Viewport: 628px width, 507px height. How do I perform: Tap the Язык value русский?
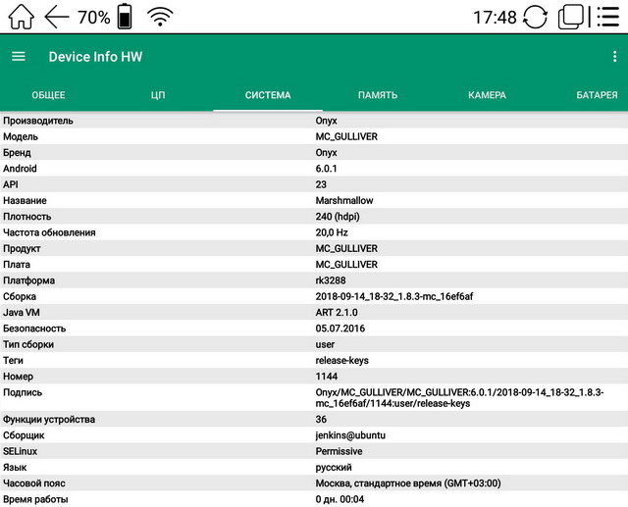coord(334,468)
